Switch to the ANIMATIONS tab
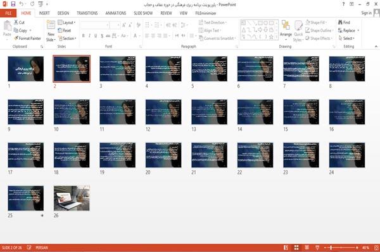The height and width of the screenshot is (252, 380). pyautogui.click(x=116, y=13)
